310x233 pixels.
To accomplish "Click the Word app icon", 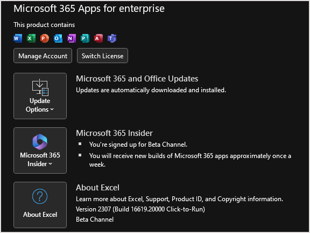I will (x=18, y=38).
